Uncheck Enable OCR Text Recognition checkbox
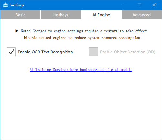 point(11,52)
